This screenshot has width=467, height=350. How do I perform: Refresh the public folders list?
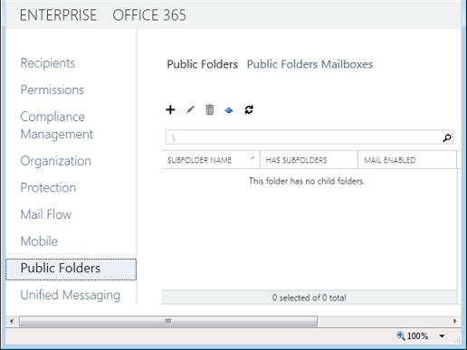point(249,109)
